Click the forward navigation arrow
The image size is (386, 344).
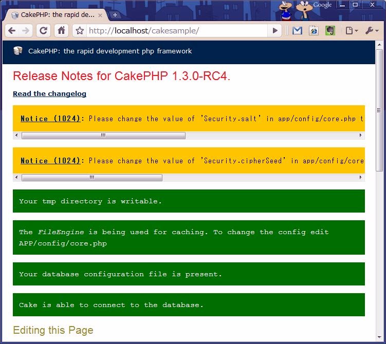click(26, 31)
